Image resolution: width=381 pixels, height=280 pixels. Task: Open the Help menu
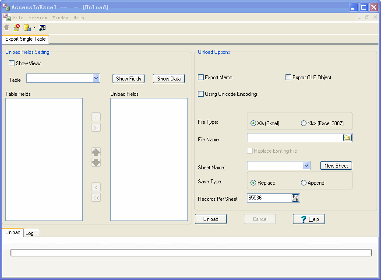(78, 18)
